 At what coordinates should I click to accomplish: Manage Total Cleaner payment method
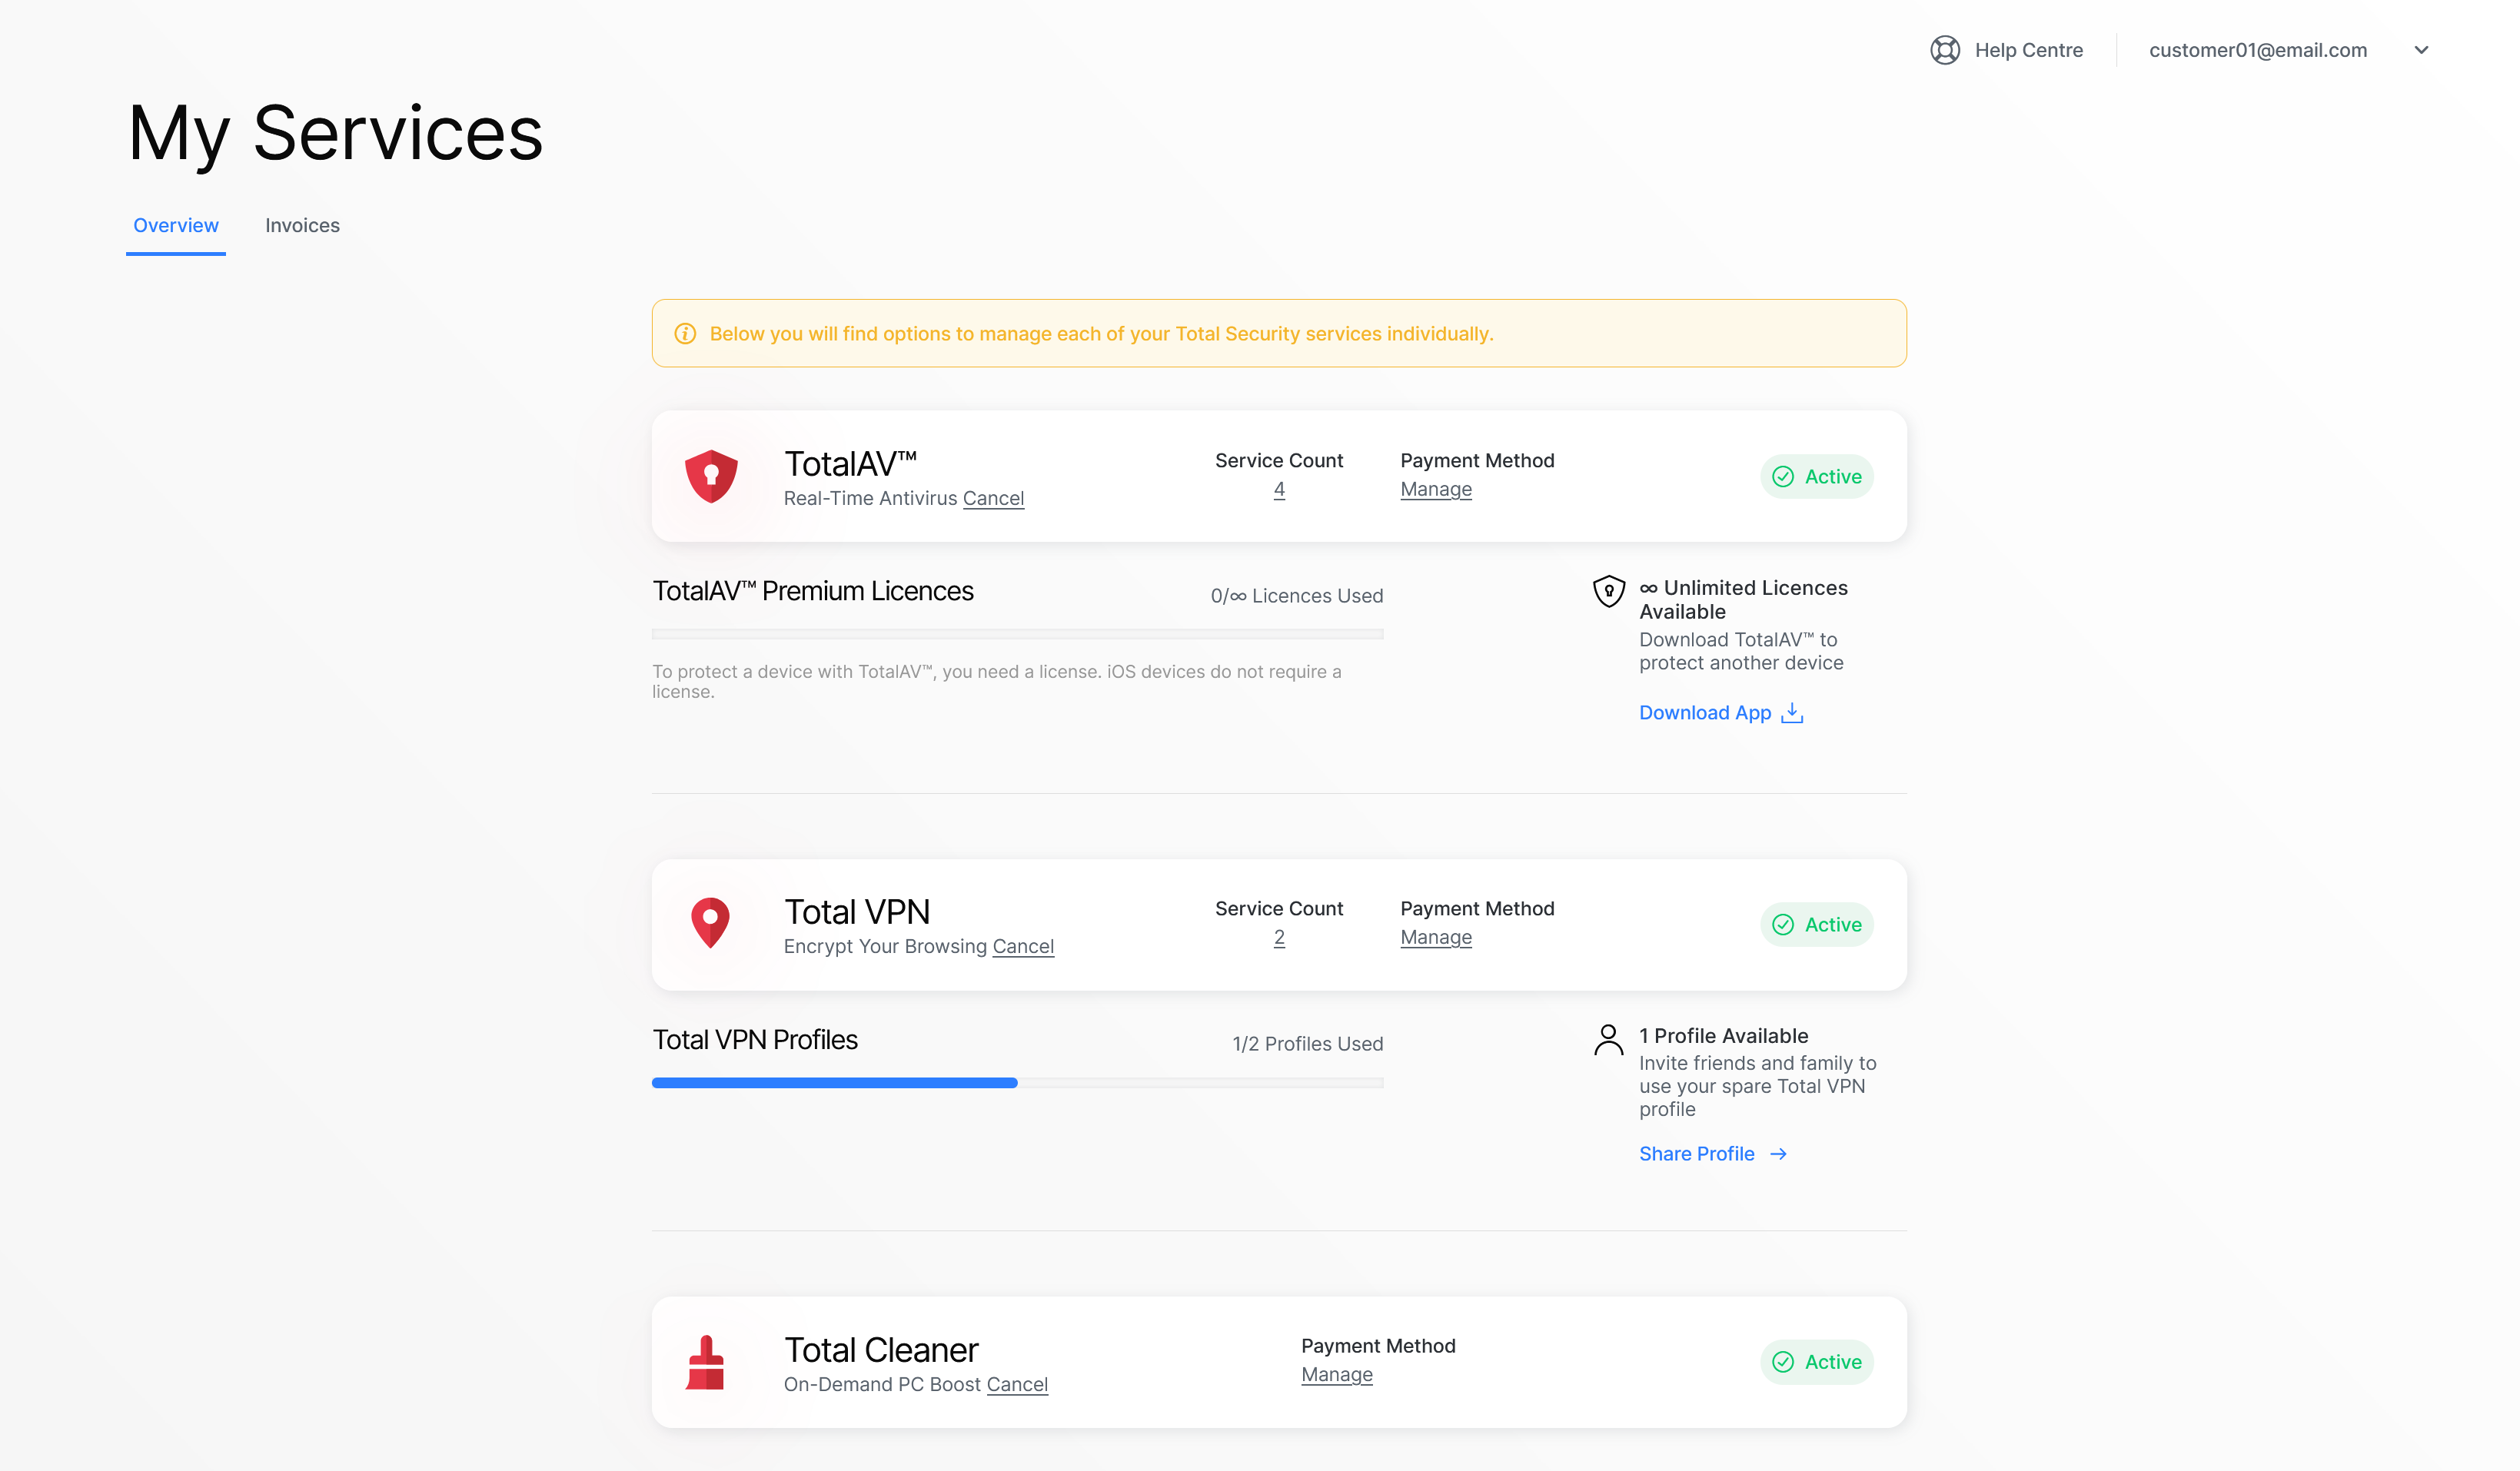point(1337,1374)
